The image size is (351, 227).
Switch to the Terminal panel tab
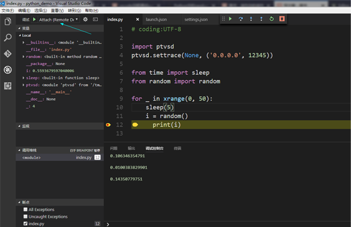click(178, 148)
